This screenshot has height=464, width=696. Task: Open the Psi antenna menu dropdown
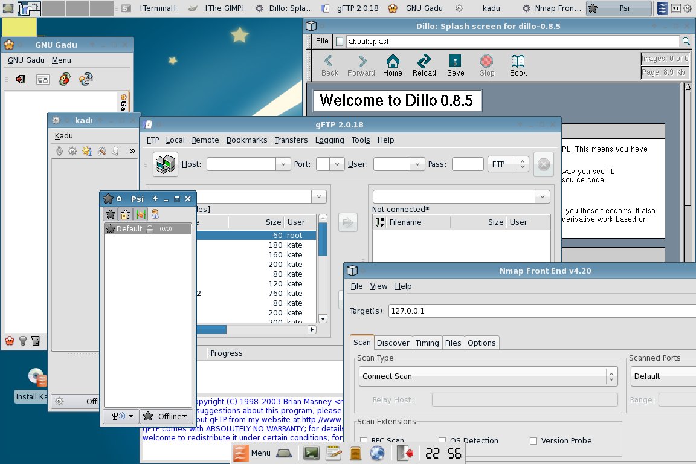(x=121, y=416)
